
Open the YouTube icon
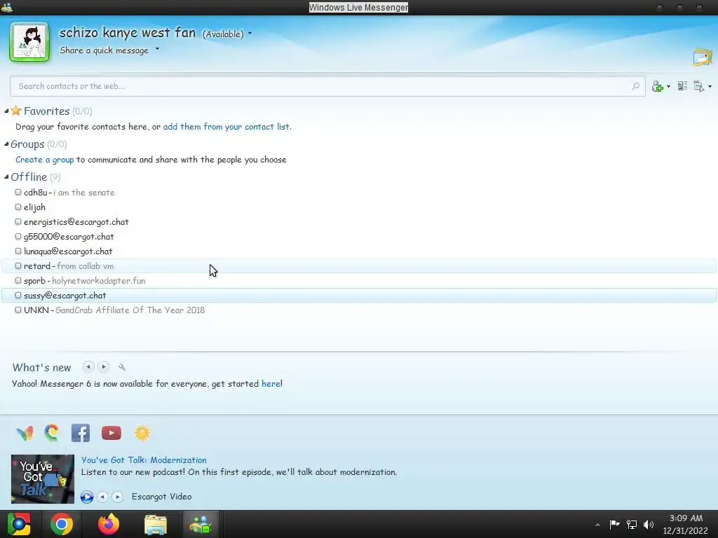[x=111, y=433]
